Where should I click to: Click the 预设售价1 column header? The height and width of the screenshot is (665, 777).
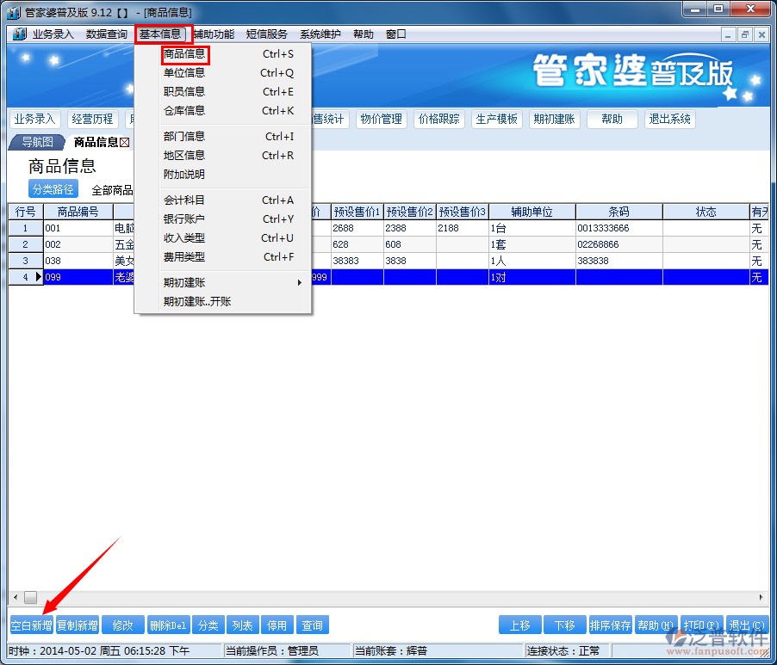coord(357,212)
